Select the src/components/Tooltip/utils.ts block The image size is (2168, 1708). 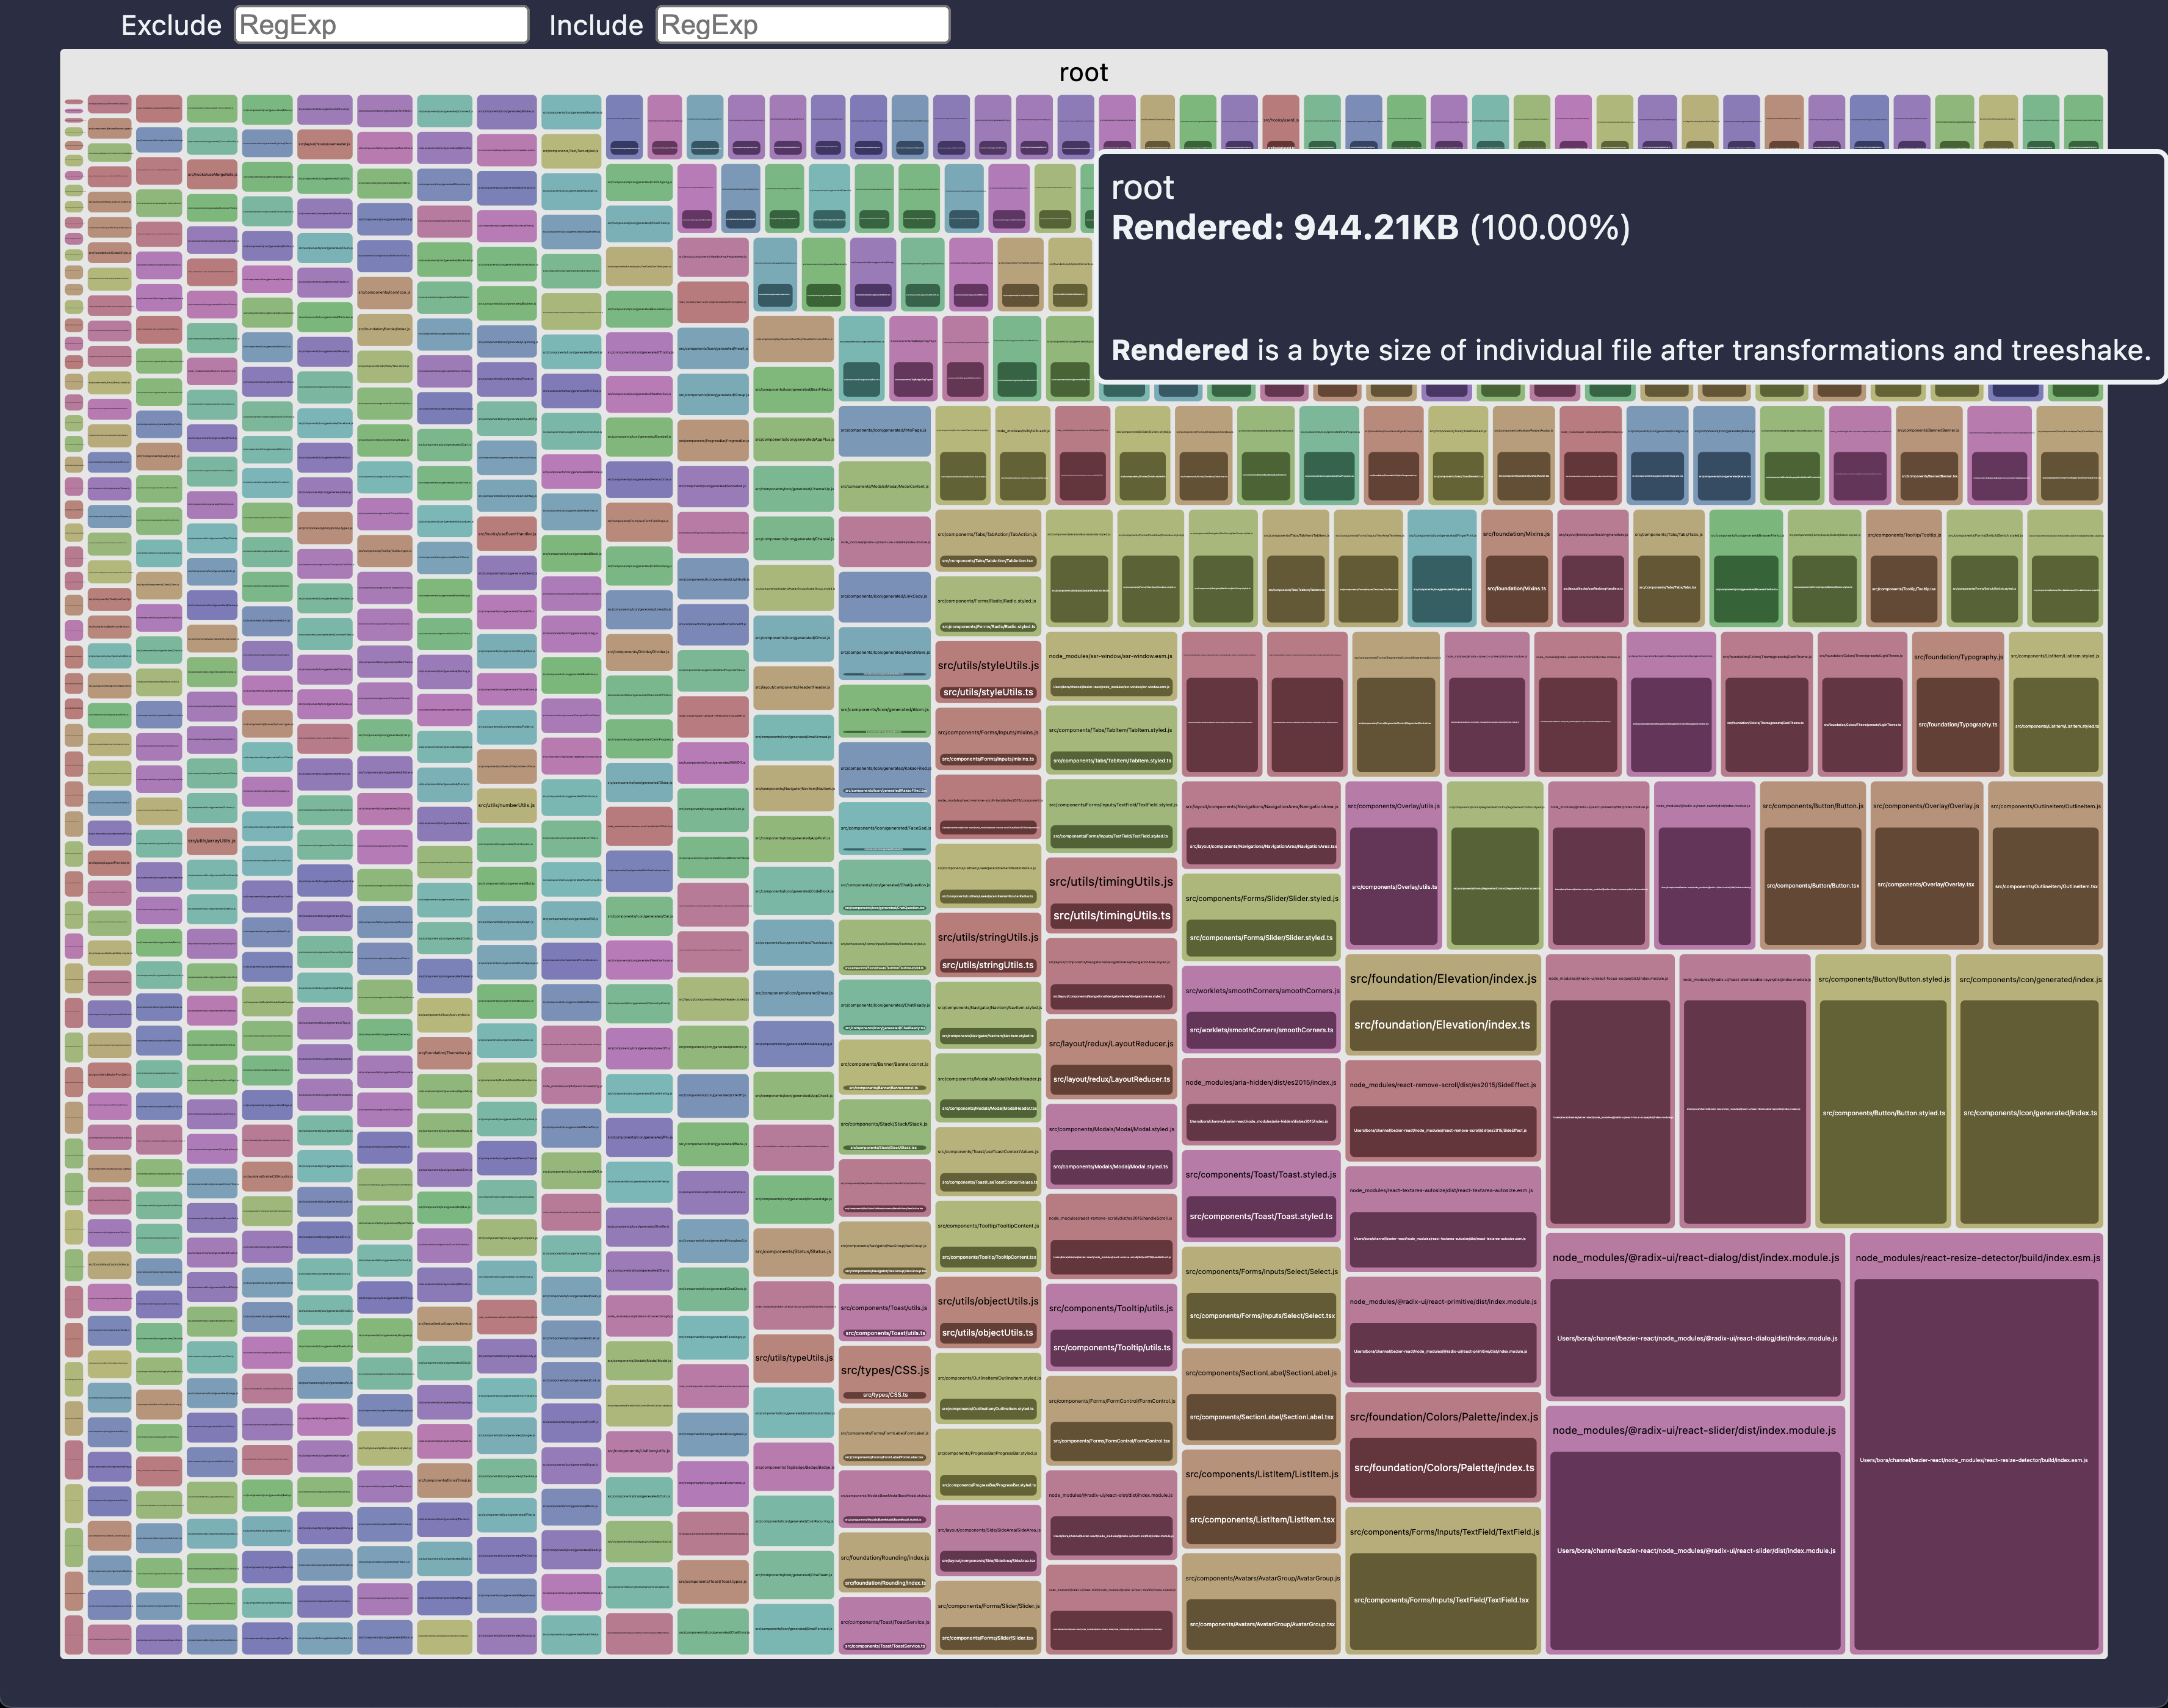(x=1111, y=1347)
